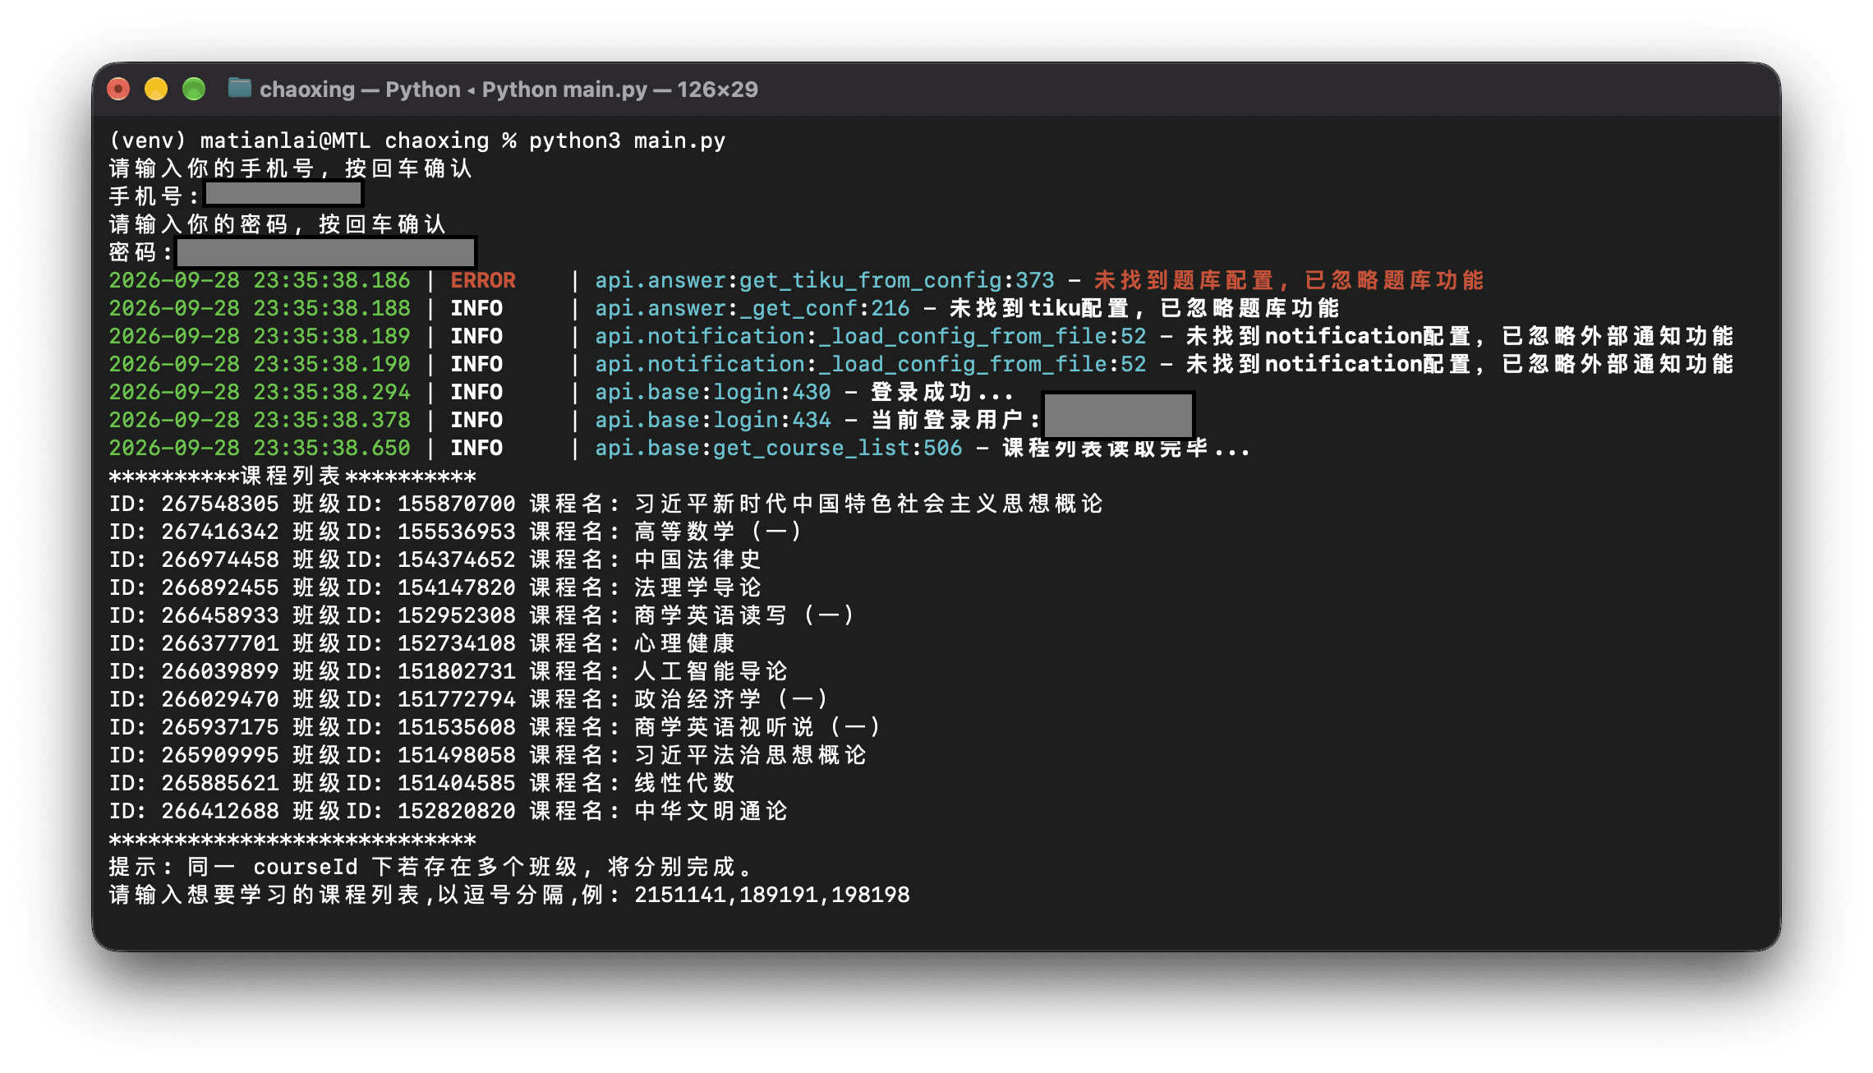The width and height of the screenshot is (1873, 1073).
Task: Click the hint line mentioning 'courseId'
Action: pyautogui.click(x=430, y=867)
